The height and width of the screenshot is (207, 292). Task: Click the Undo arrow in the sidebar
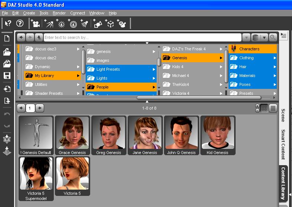[x=7, y=114]
